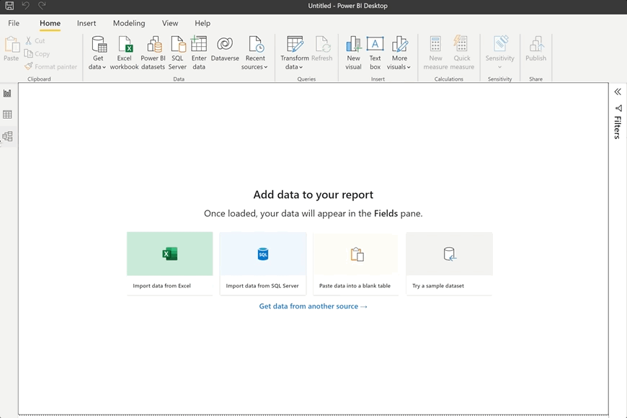The height and width of the screenshot is (418, 627).
Task: Select the Home ribbon tab
Action: coord(50,23)
